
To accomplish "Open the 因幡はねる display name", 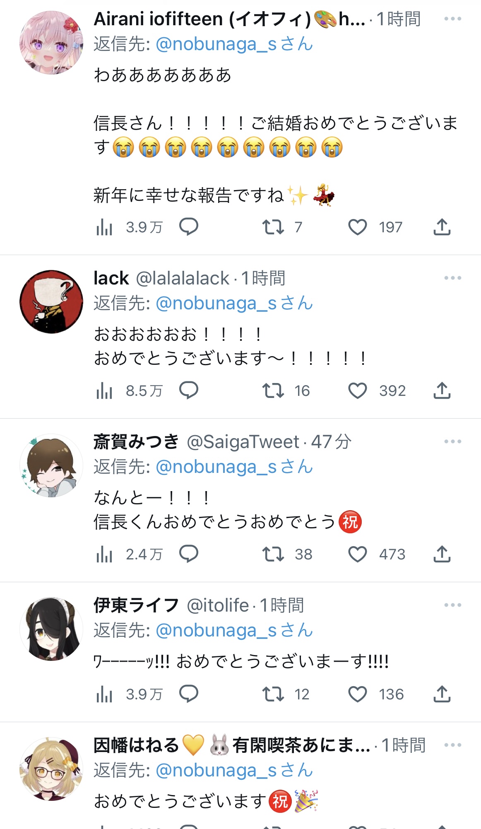I will (x=136, y=745).
